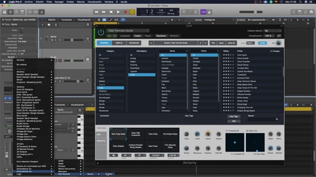Image resolution: width=316 pixels, height=177 pixels.
Task: Click the Synte track volume slider
Action: point(74,40)
